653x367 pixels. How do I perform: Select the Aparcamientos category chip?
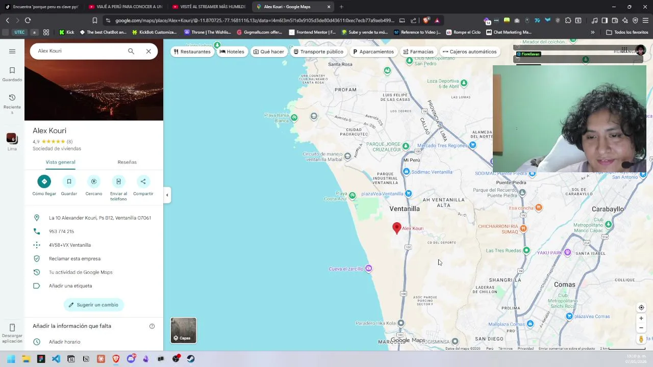click(373, 51)
